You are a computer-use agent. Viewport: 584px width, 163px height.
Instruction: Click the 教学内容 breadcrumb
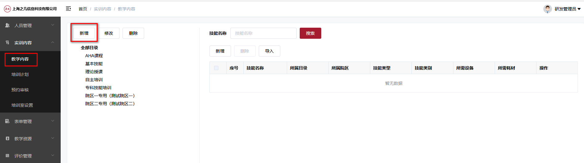pyautogui.click(x=127, y=9)
